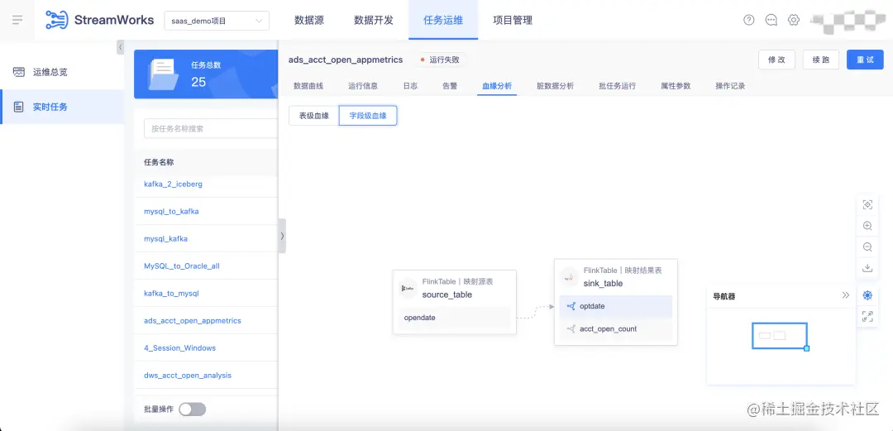Open the 项目管理 menu
This screenshot has width=893, height=431.
pyautogui.click(x=513, y=20)
